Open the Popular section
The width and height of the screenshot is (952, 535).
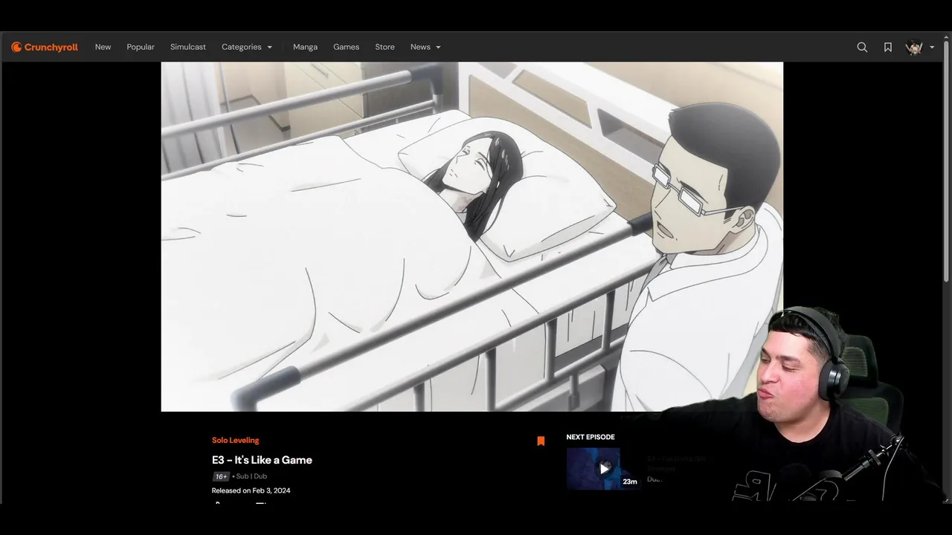(141, 47)
